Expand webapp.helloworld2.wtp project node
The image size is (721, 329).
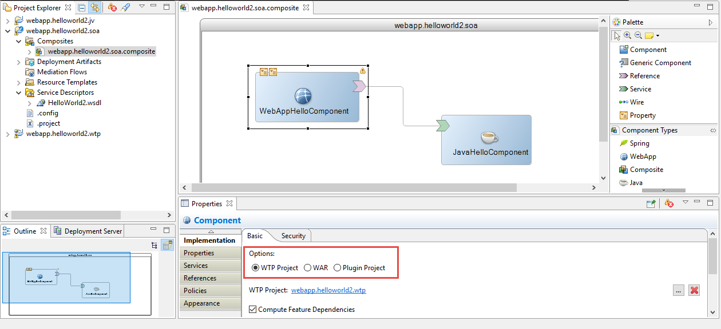tap(7, 134)
